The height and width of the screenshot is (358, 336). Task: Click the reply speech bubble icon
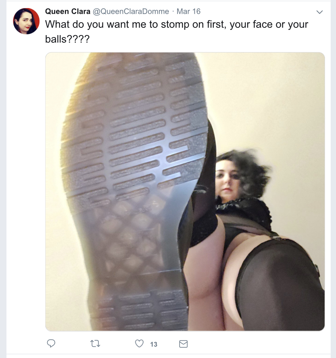pos(51,343)
